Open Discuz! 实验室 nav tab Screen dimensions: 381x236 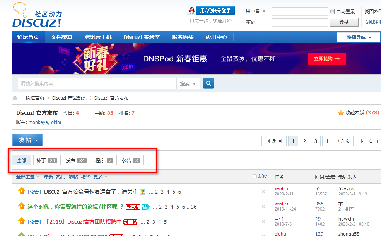(x=142, y=37)
